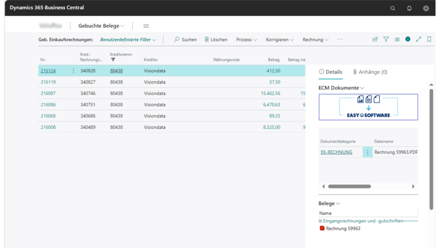Expand the page with the diagonal arrows icon

[419, 39]
